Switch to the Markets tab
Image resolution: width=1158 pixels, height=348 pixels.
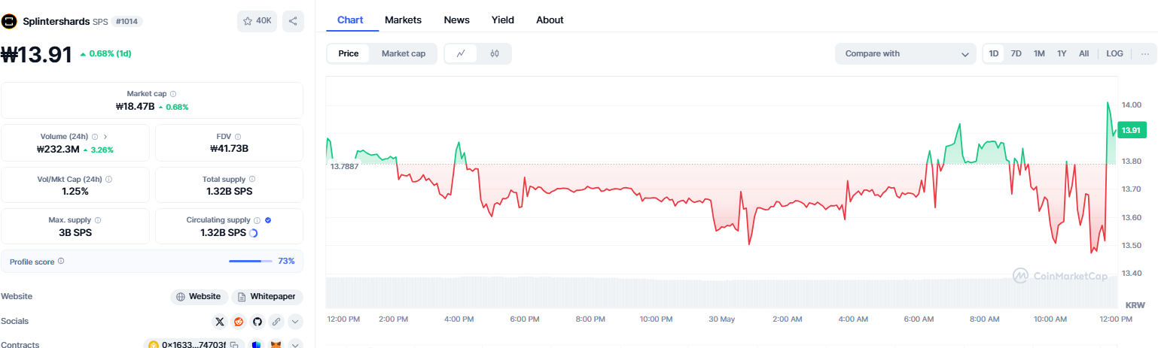(x=403, y=20)
